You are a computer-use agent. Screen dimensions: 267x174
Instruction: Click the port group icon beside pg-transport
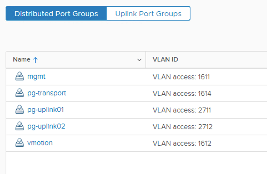19,93
